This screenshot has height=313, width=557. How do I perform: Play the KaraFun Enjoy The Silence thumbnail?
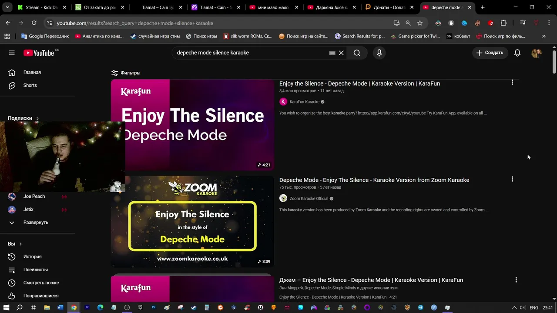point(192,125)
